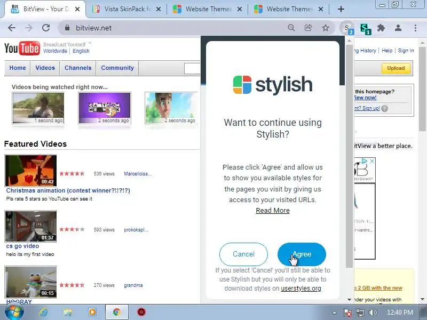Screen dimensions: 427x320
Task: Open the grandma uploader link
Action: point(133,285)
